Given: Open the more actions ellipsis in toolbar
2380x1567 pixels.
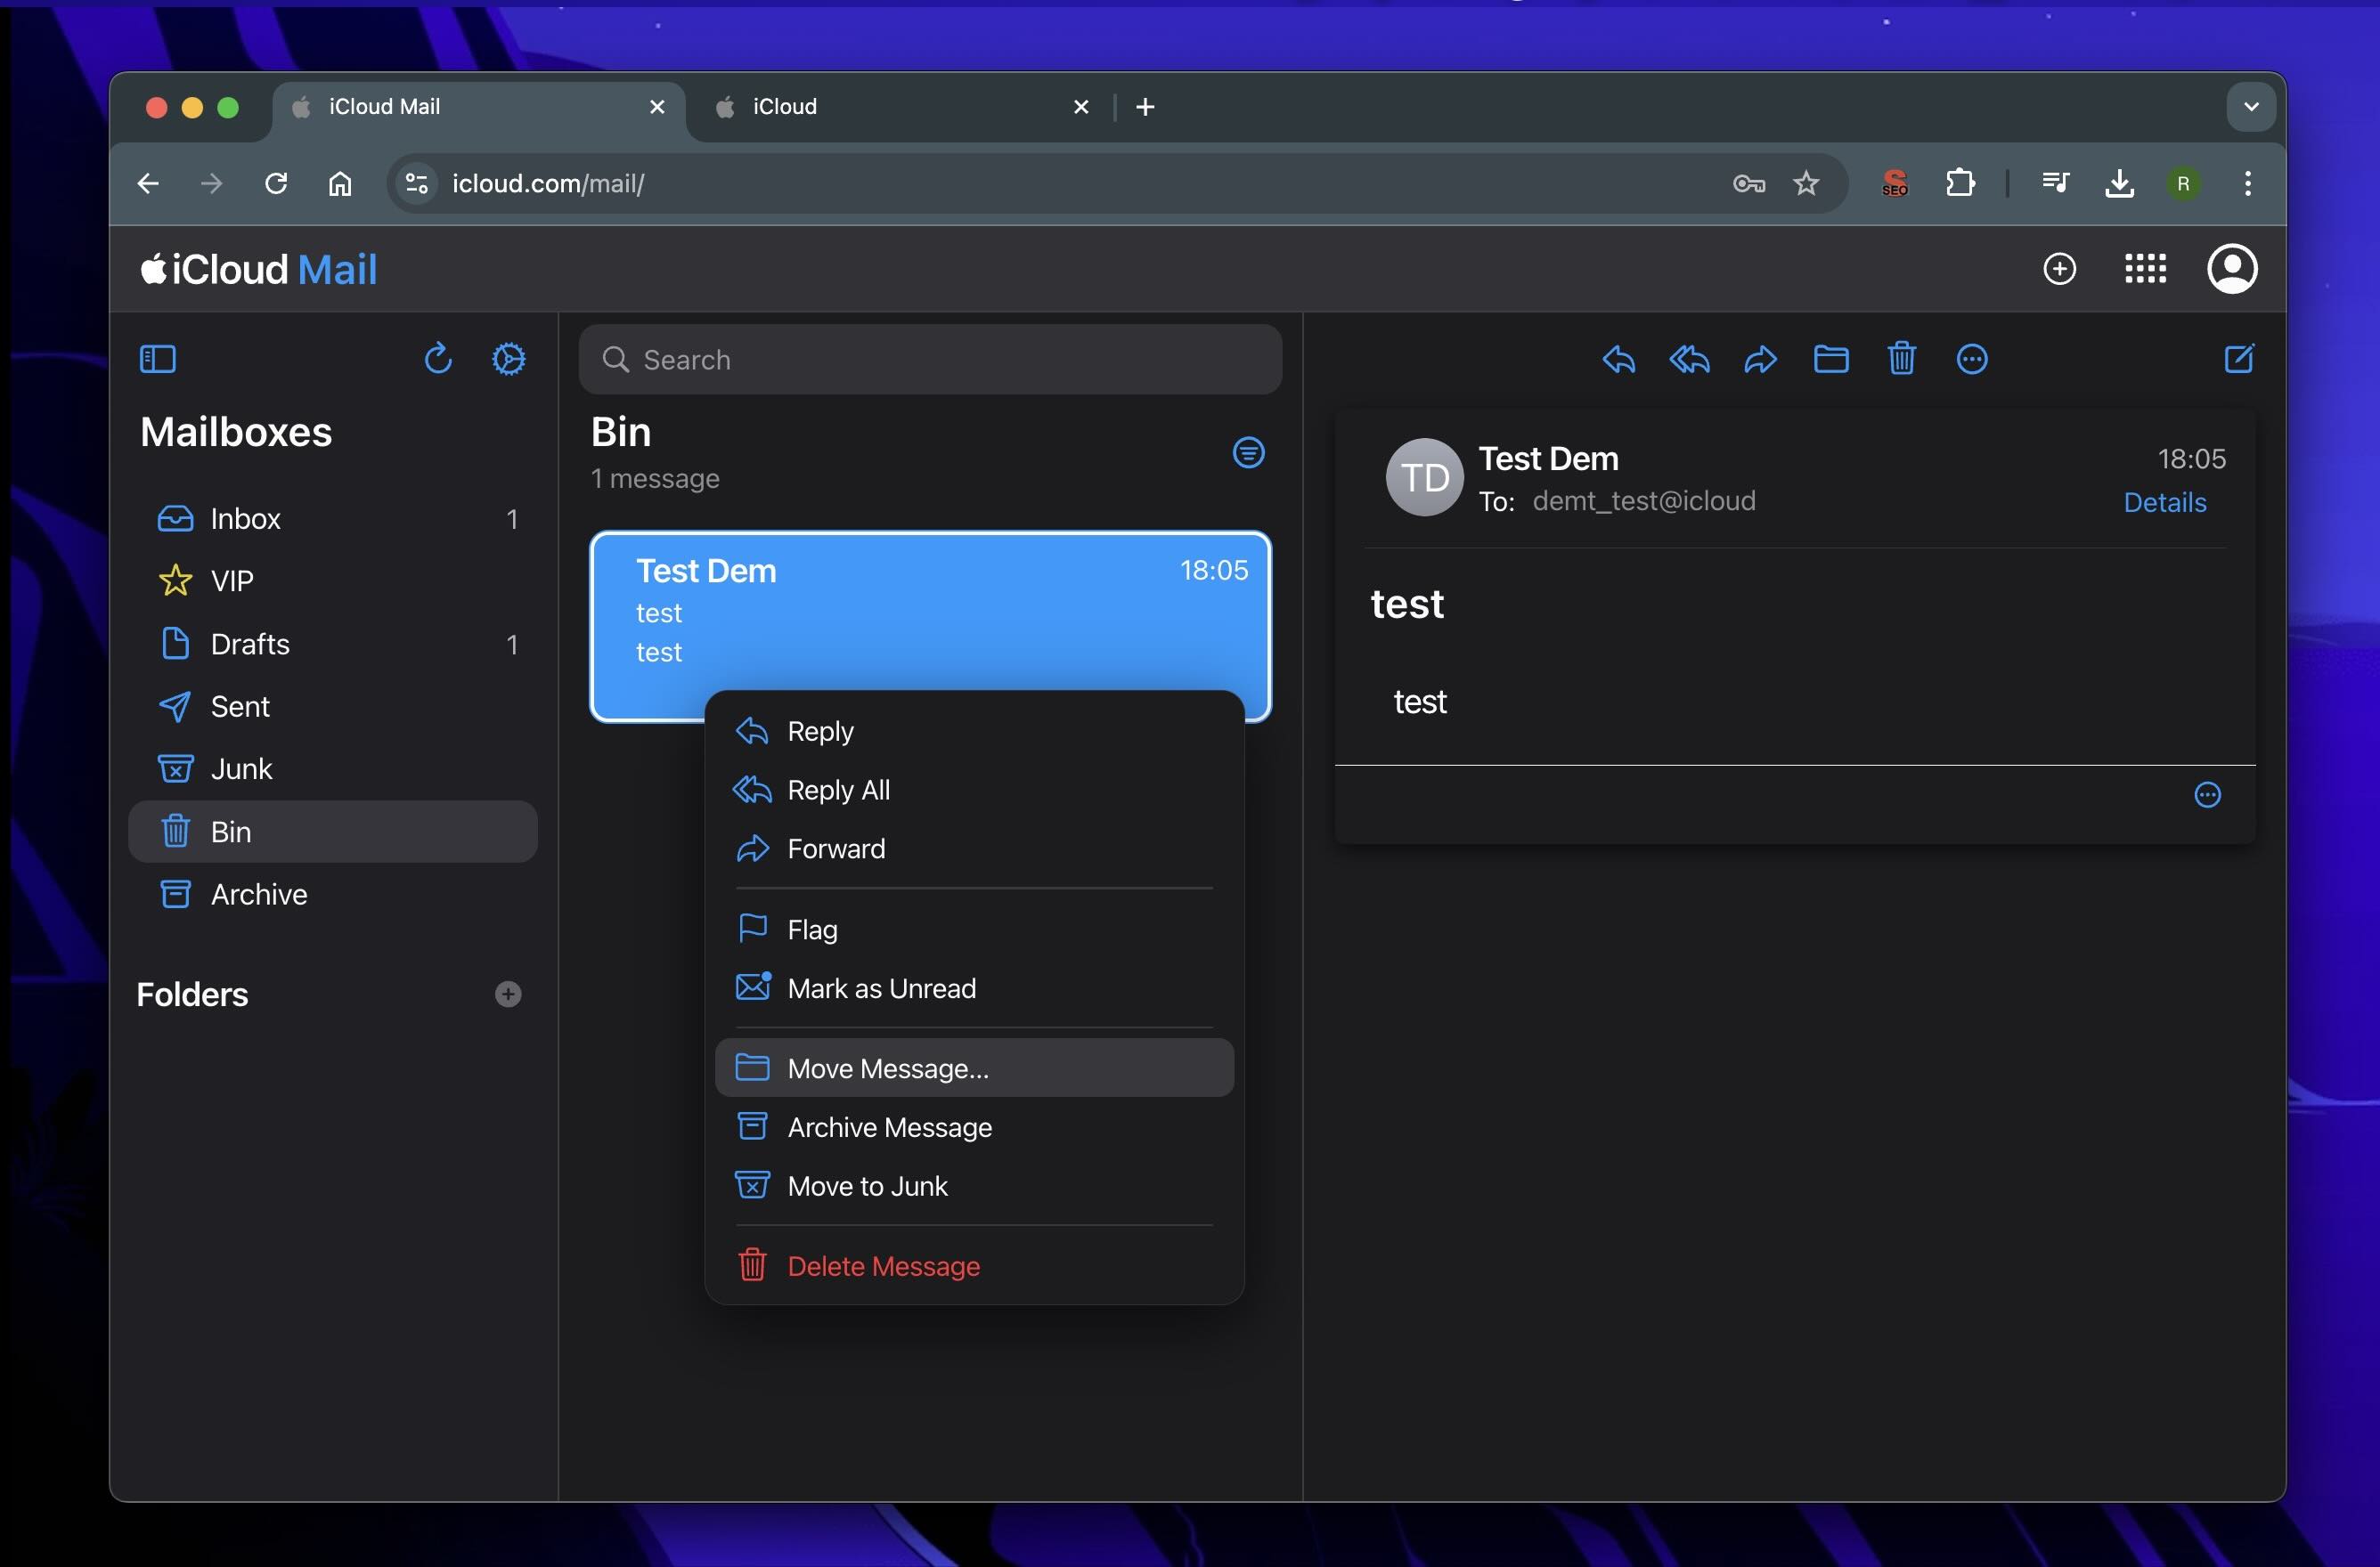Looking at the screenshot, I should pyautogui.click(x=1971, y=359).
